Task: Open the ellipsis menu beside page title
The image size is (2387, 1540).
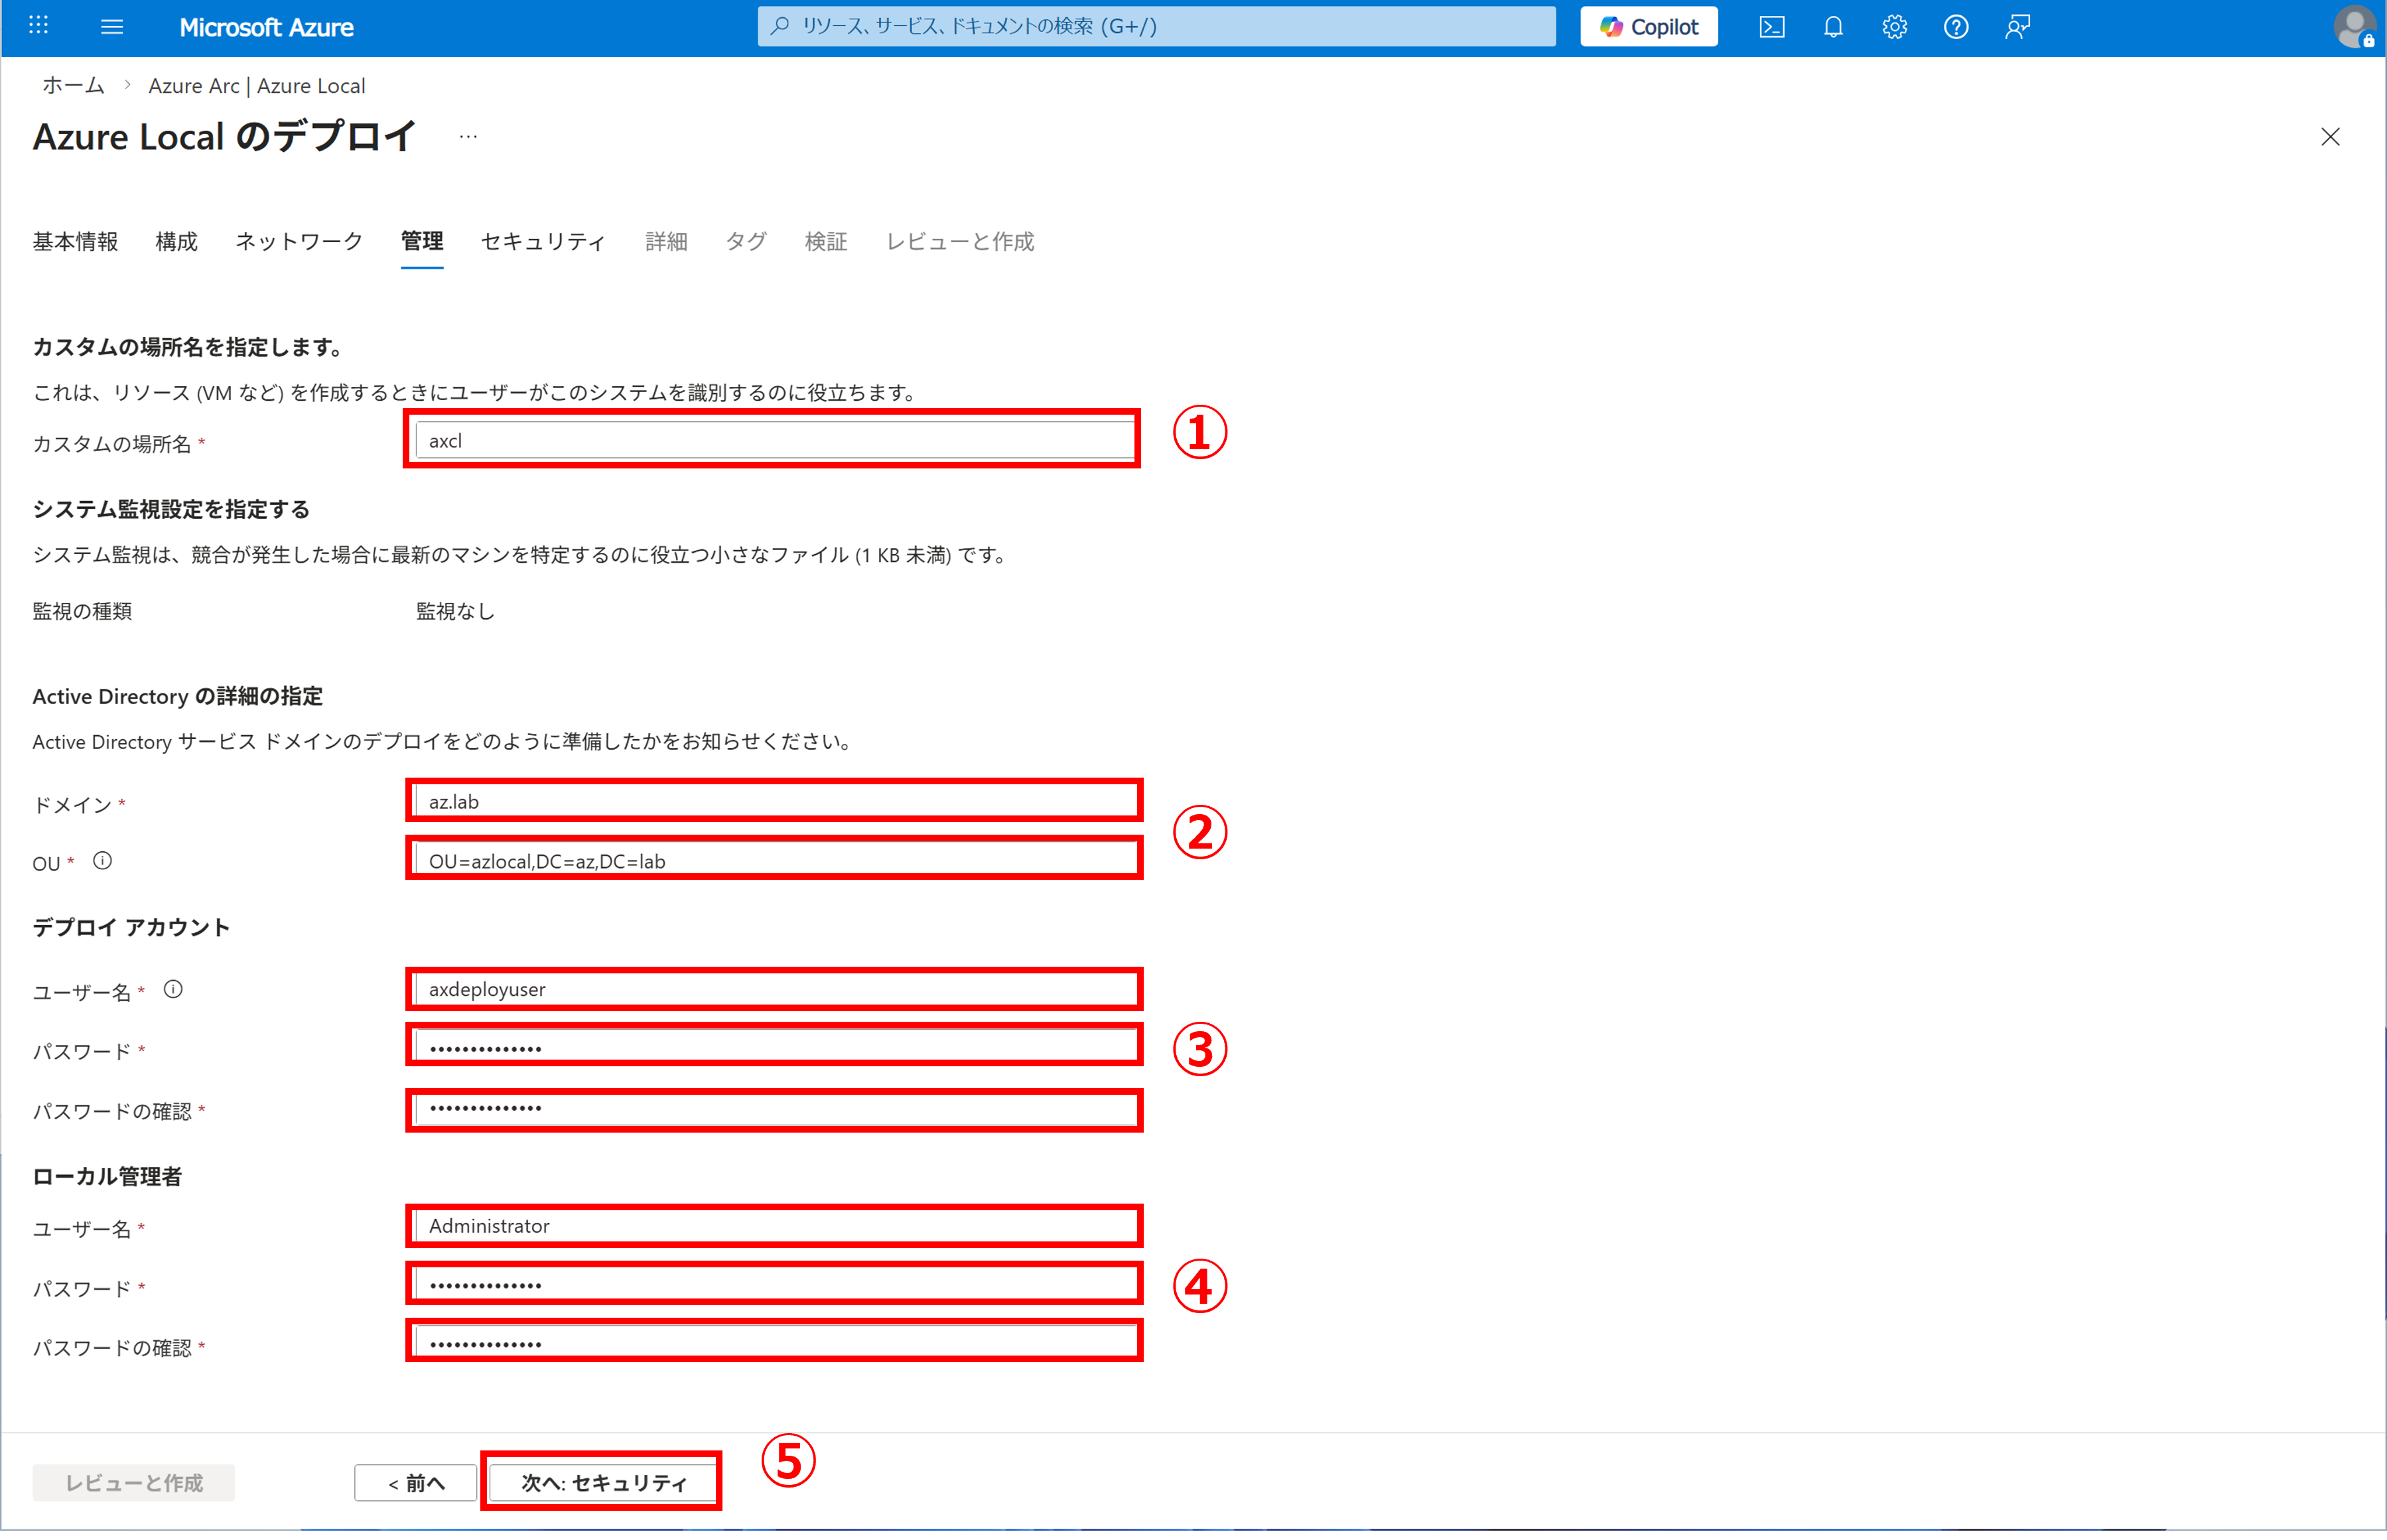Action: tap(468, 137)
